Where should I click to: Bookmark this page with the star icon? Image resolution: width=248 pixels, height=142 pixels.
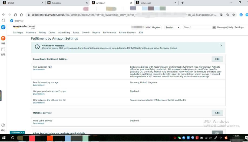[234, 15]
